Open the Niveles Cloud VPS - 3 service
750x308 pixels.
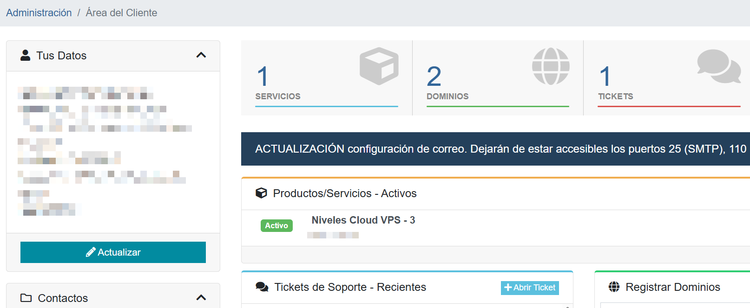[x=363, y=220]
